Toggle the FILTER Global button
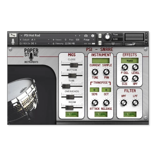Viewport: 156px width, 156px height. coord(130,114)
